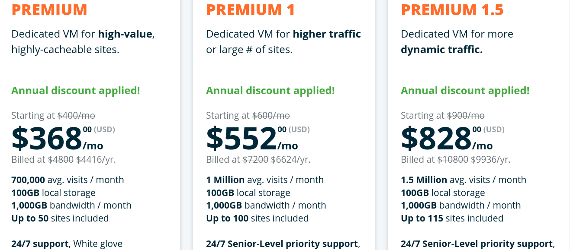Click '24/7 support, White glove' text
This screenshot has width=570, height=250.
(67, 244)
